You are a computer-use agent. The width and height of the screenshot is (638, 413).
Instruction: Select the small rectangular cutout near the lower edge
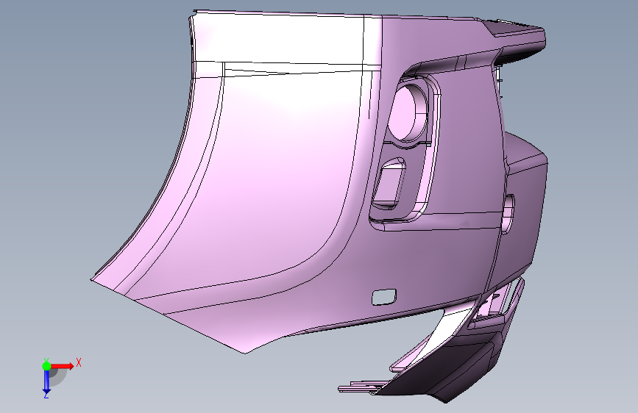pyautogui.click(x=383, y=297)
